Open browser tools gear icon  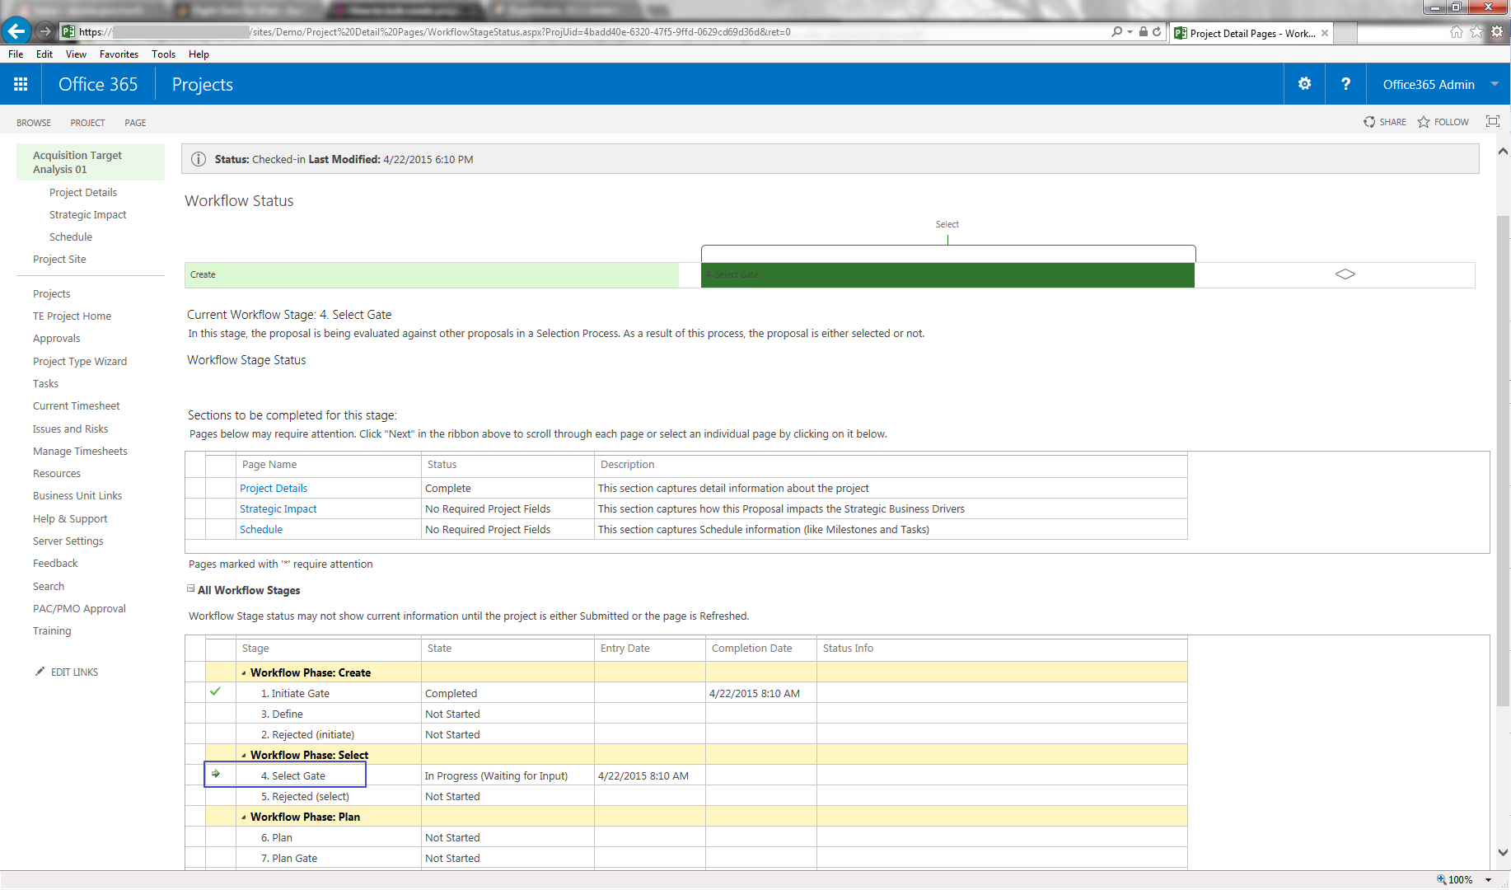pos(1497,32)
